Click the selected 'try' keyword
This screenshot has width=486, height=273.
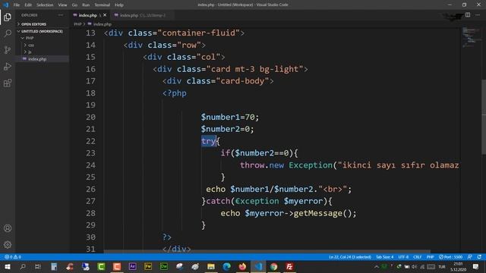click(208, 141)
